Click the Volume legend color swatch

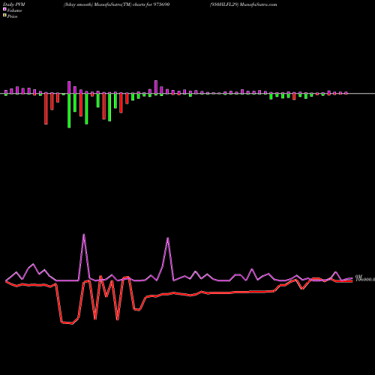click(x=4, y=9)
